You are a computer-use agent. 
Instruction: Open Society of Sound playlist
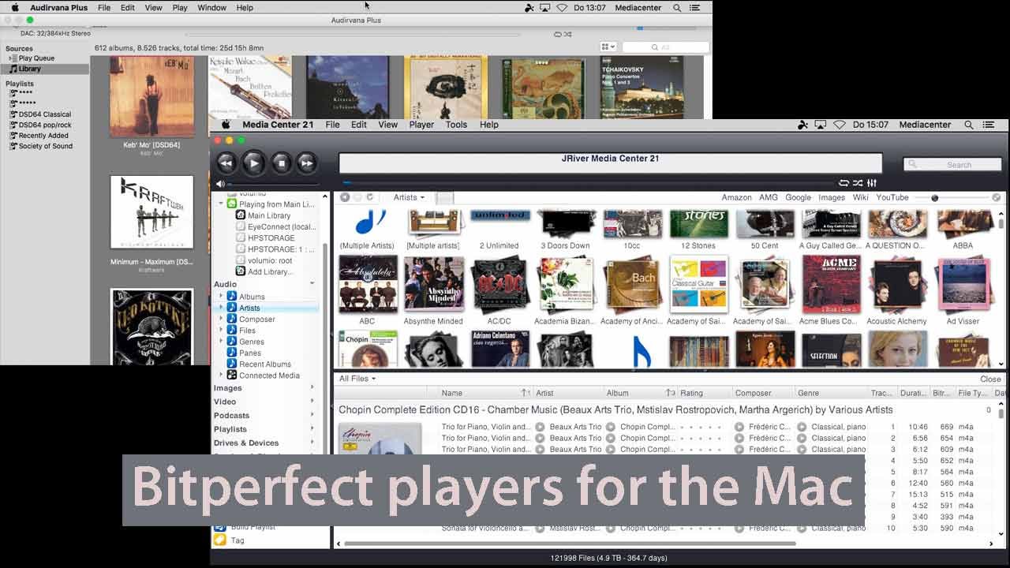pos(45,146)
